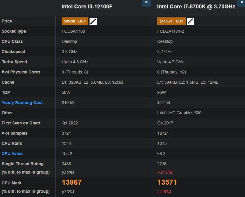Click the 18721 samples value
245x197 pixels.
(163, 133)
